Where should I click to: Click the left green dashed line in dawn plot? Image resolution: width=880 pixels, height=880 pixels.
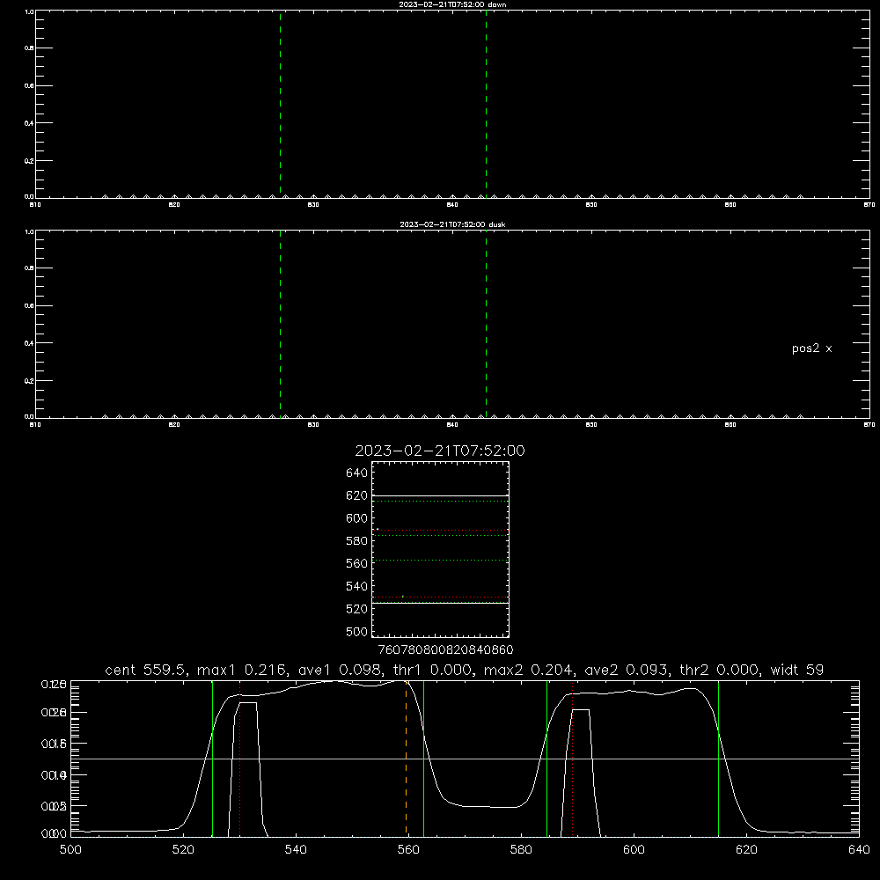[x=281, y=104]
